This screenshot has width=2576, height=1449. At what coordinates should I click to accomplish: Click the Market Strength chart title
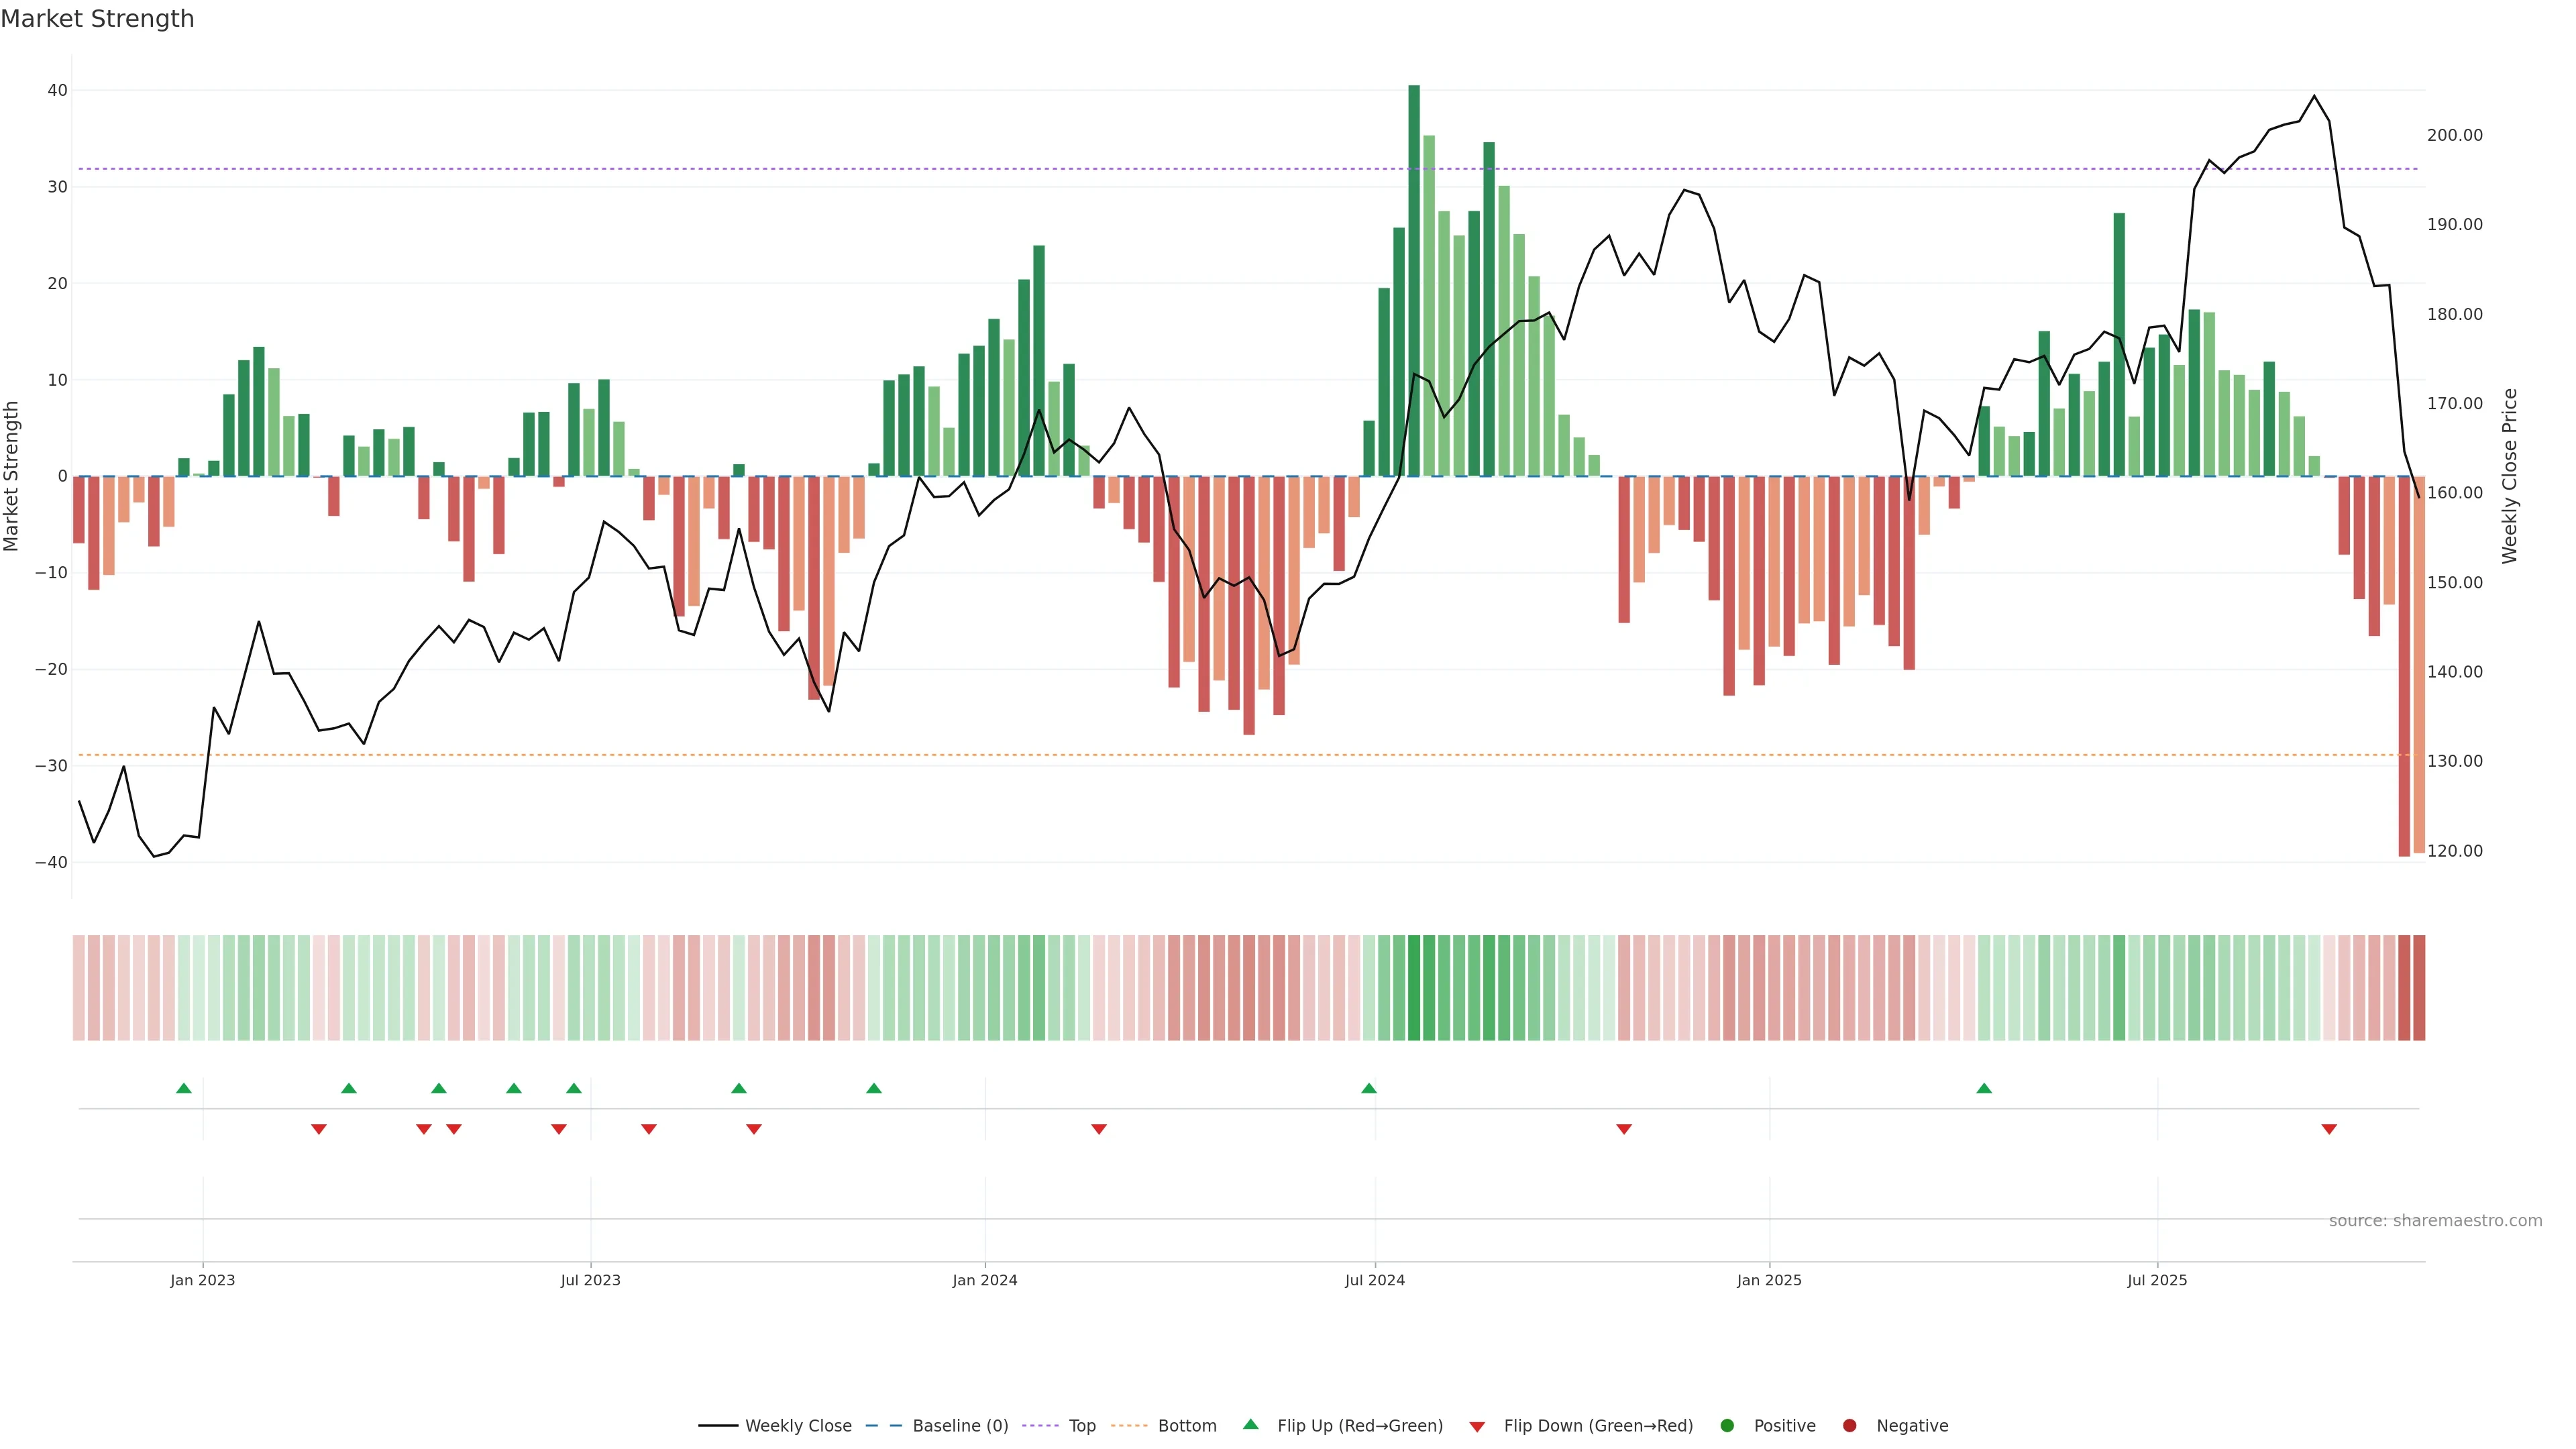point(97,19)
